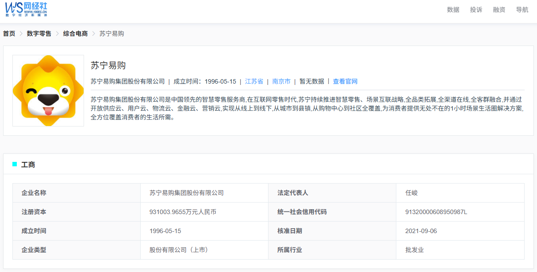The image size is (537, 272).
Task: Select legal representative value 任峻
Action: [x=411, y=193]
